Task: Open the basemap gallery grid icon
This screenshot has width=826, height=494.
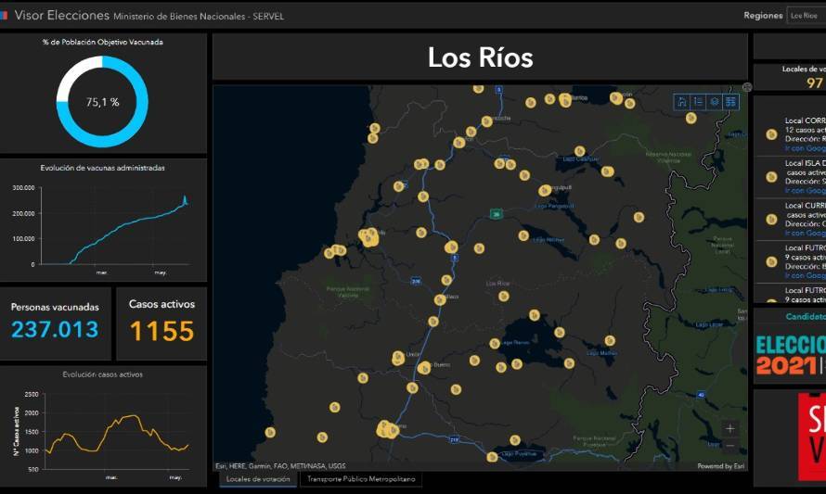Action: click(x=730, y=102)
